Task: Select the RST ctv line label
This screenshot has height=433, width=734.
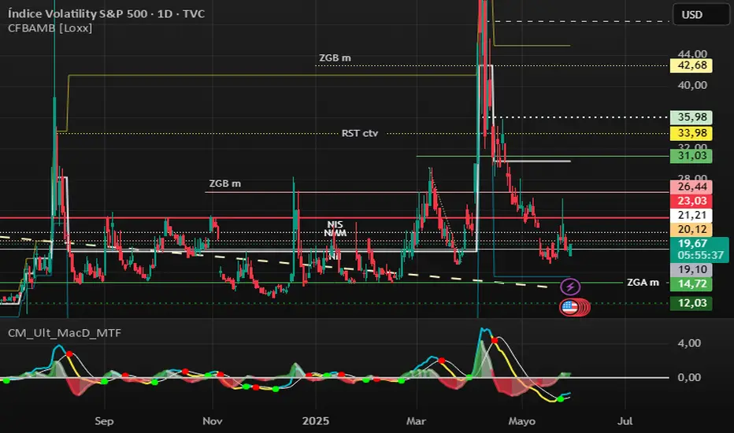Action: point(359,133)
